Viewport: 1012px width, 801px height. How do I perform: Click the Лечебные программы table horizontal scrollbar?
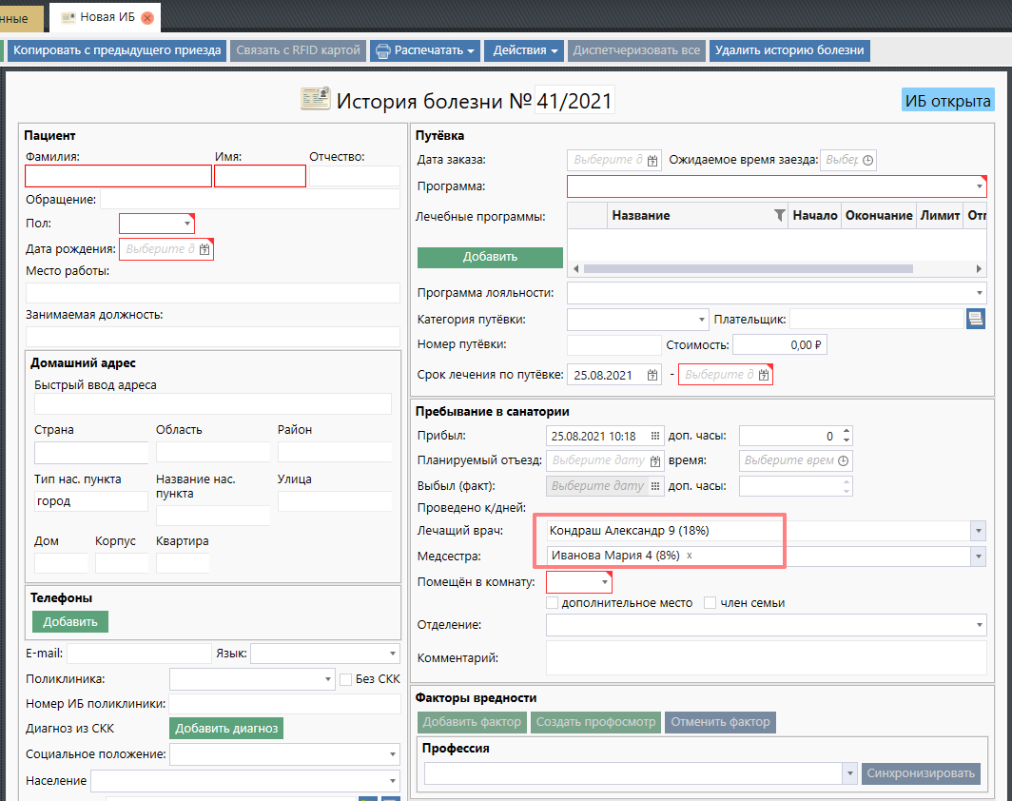(x=761, y=269)
